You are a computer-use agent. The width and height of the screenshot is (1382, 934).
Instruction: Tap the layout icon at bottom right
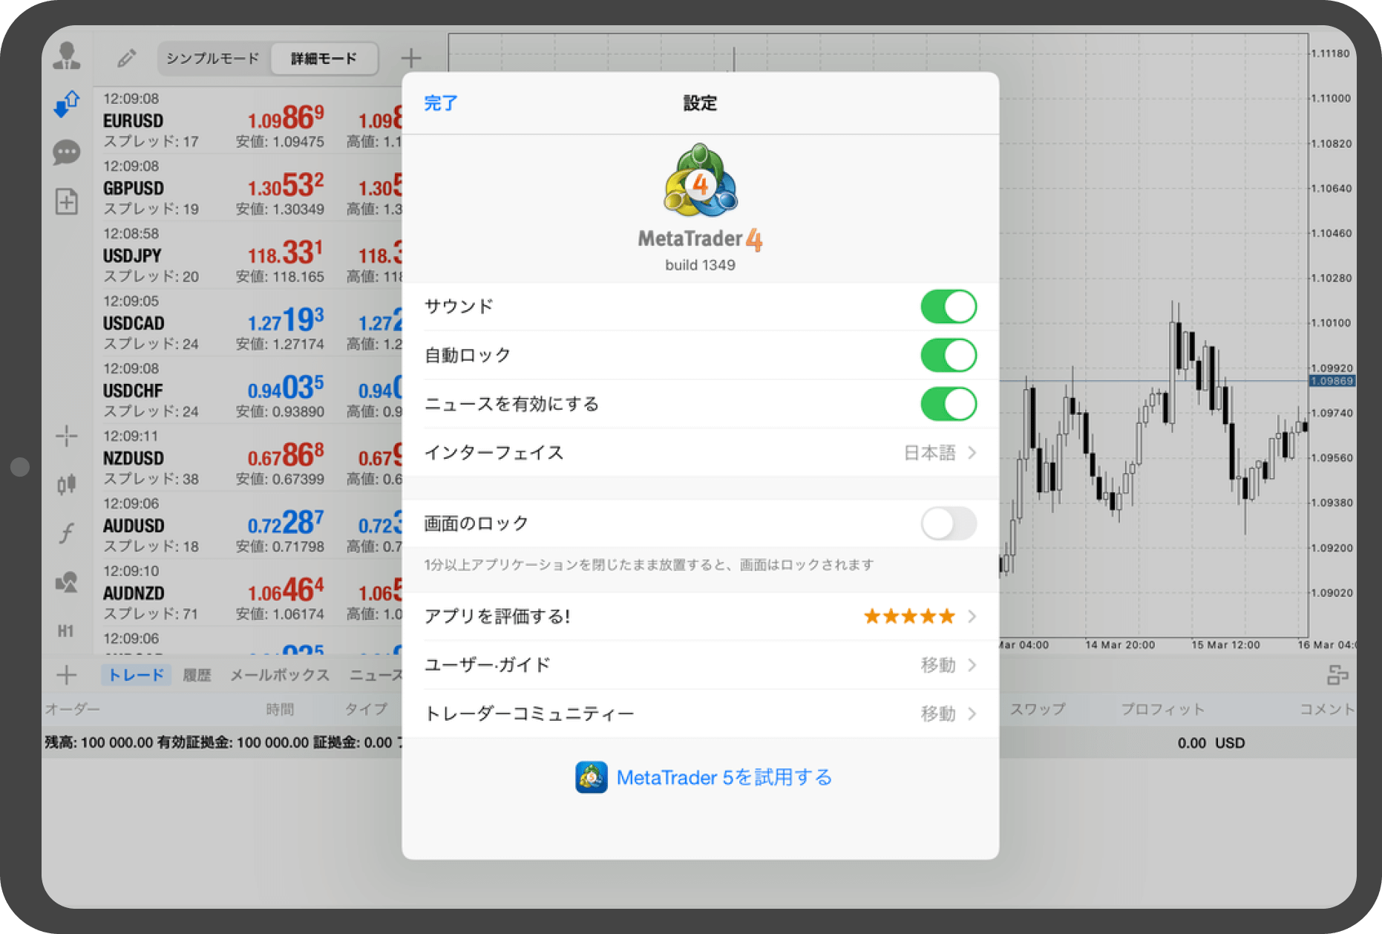pos(1337,675)
